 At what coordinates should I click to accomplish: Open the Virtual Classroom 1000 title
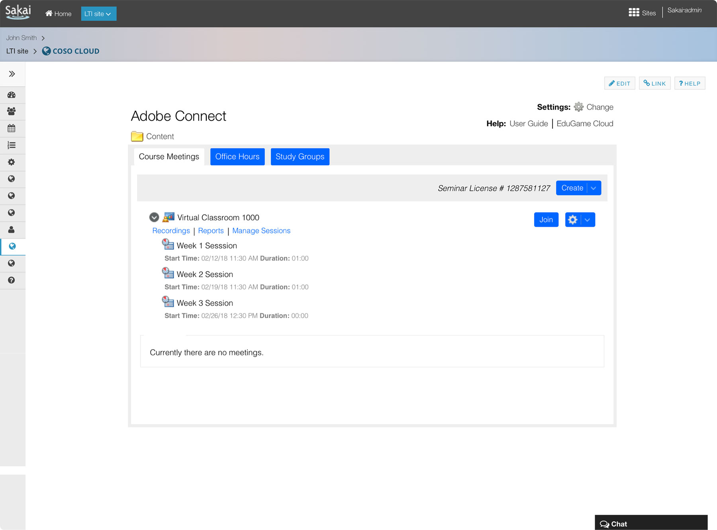tap(218, 217)
